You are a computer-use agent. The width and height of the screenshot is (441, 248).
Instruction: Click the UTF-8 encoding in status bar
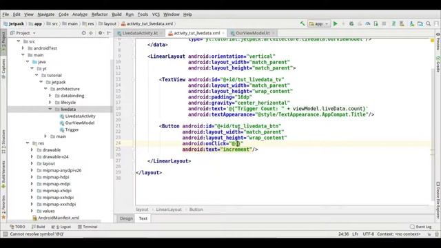368,234
